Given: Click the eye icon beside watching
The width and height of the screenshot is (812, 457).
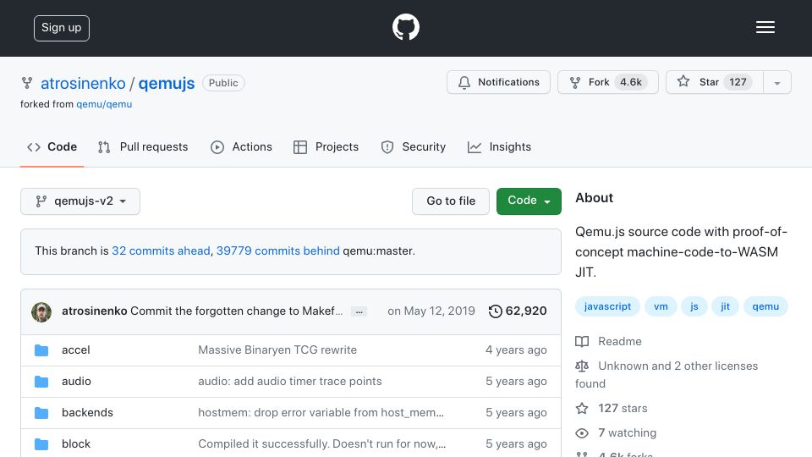Looking at the screenshot, I should [x=582, y=433].
